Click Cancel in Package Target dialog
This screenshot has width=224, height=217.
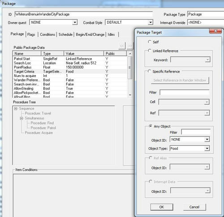[x=194, y=207]
